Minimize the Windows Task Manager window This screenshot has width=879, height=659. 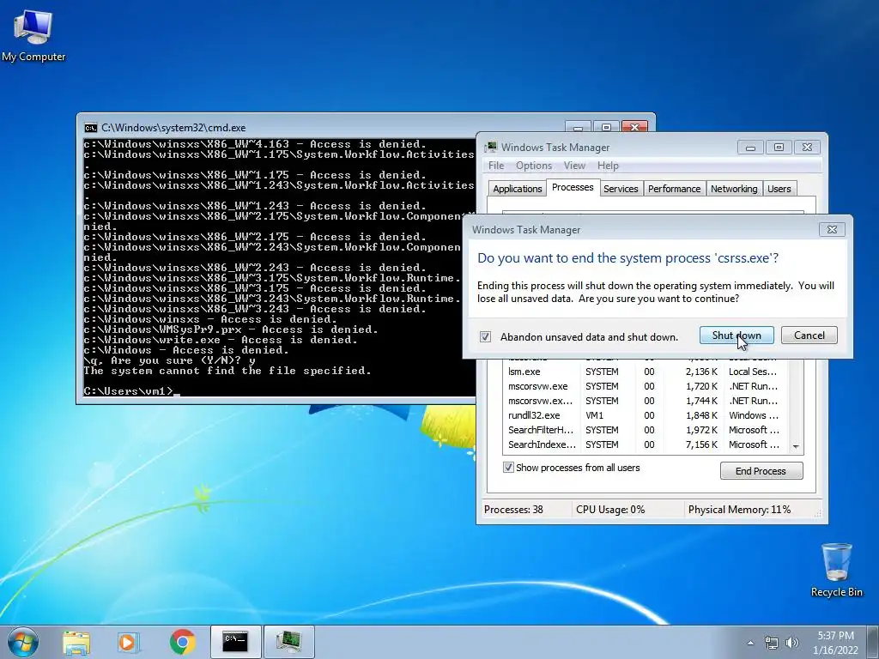pos(750,148)
